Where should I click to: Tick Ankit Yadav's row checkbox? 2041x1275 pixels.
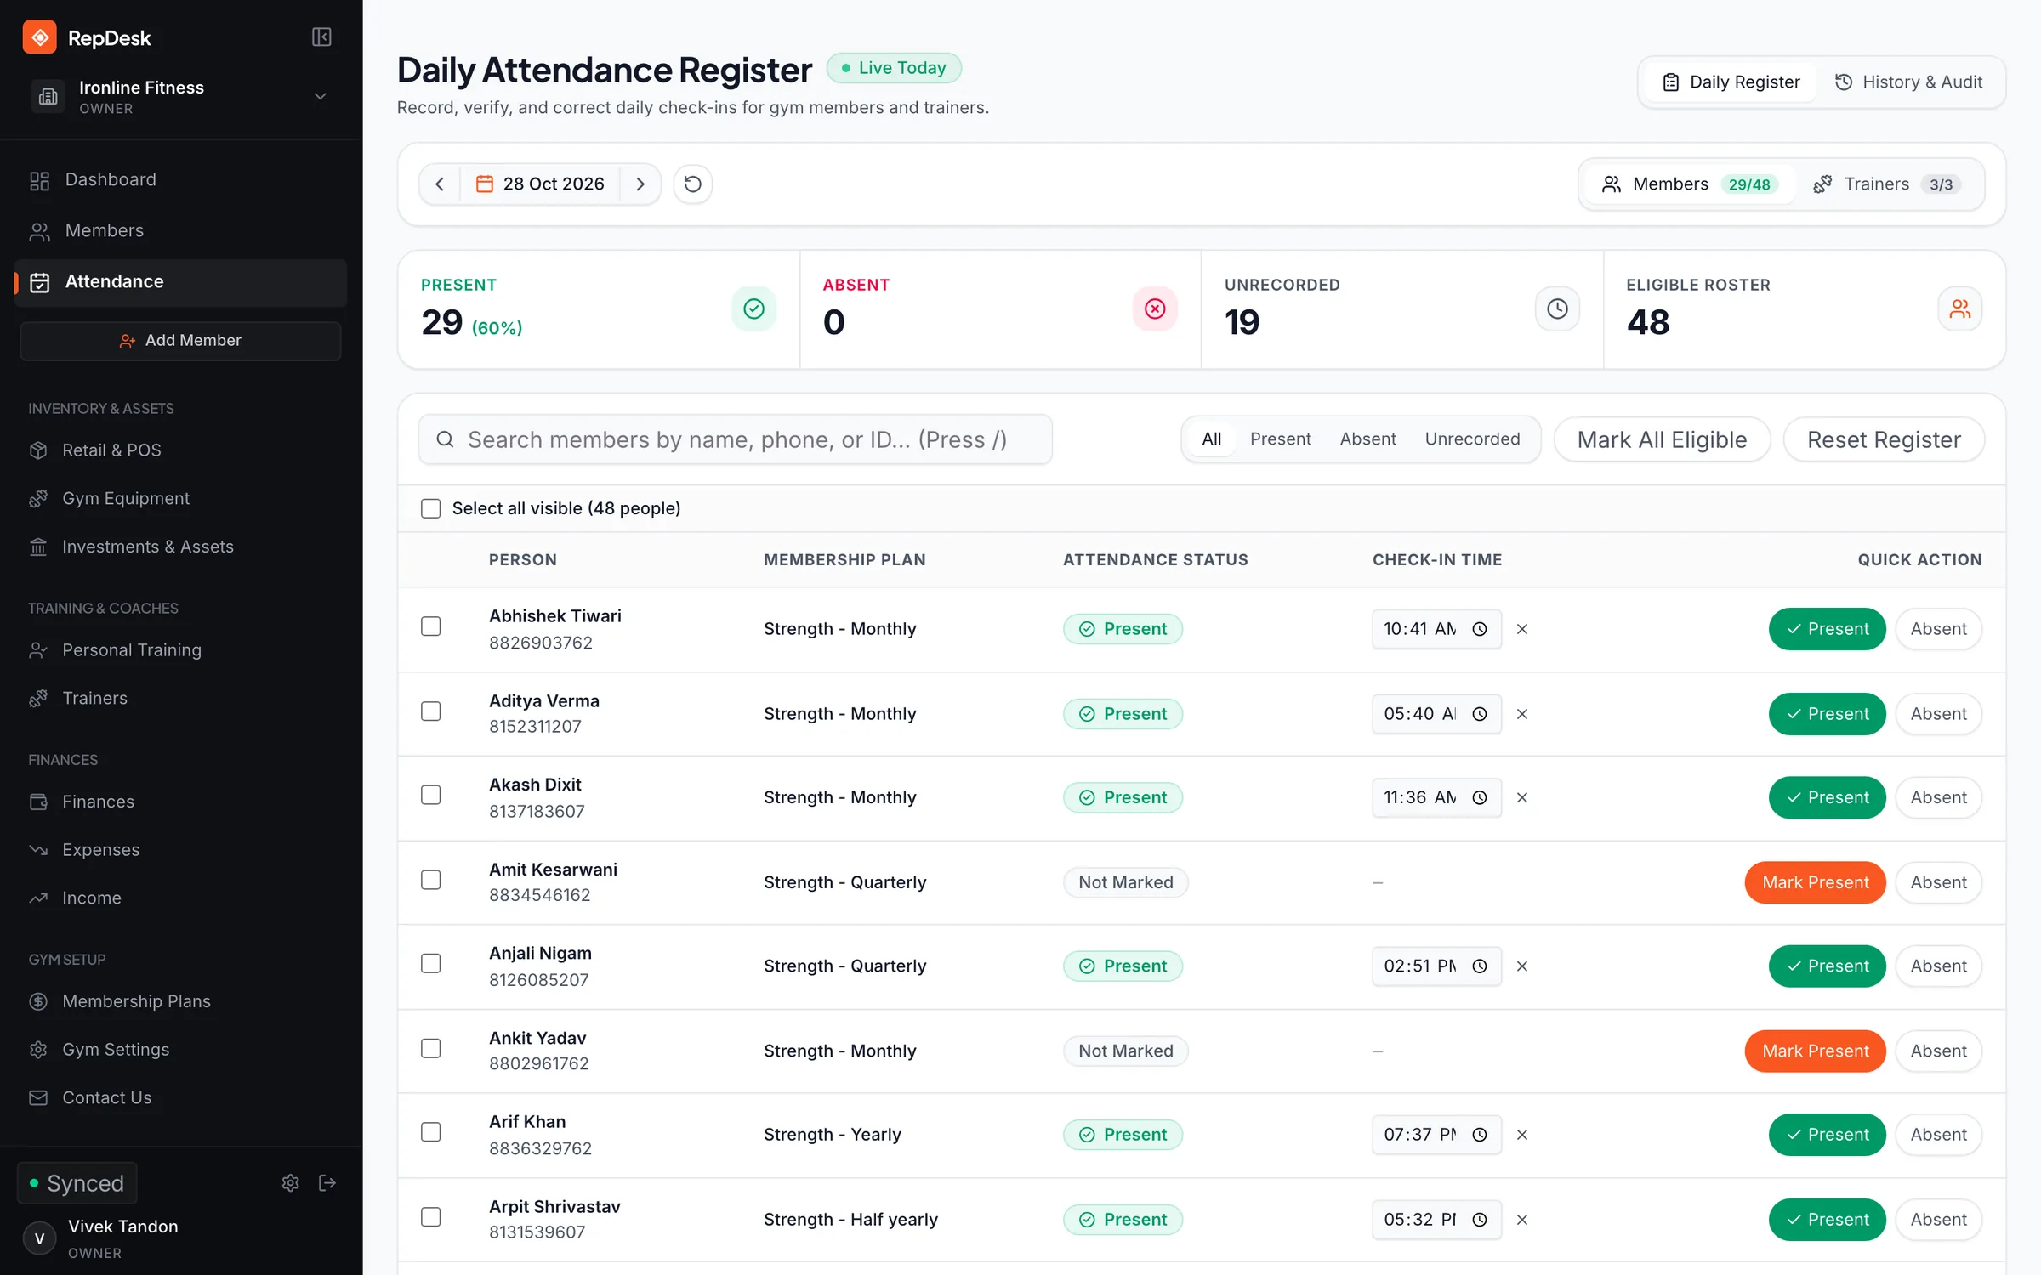[431, 1048]
